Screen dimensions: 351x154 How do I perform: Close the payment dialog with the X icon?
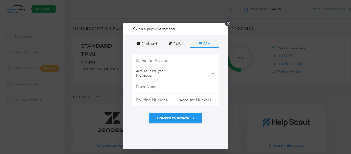[228, 23]
